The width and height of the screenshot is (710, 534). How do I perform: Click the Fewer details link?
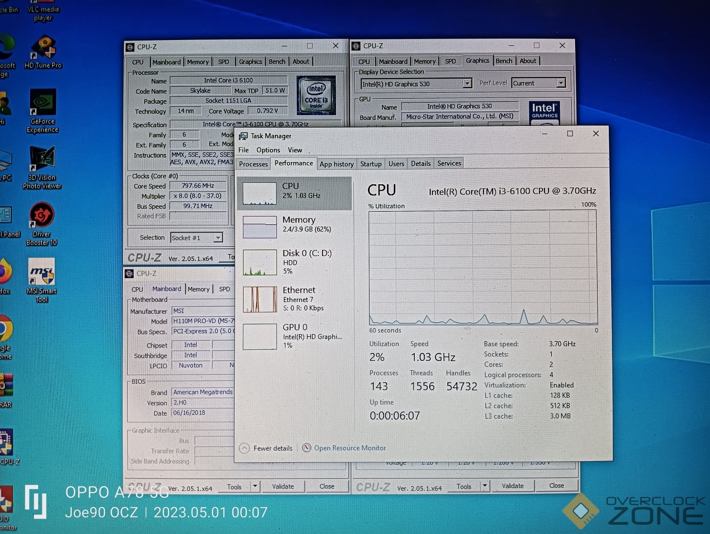(x=273, y=448)
